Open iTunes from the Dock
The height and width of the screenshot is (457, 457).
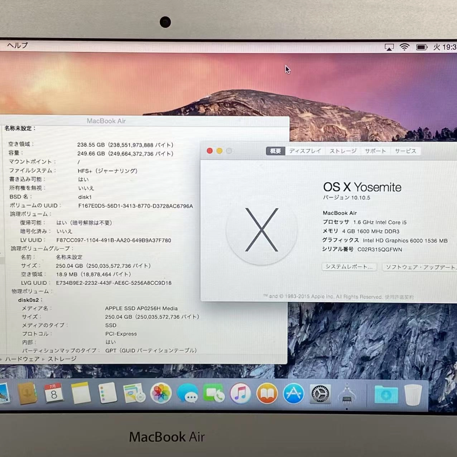coord(240,394)
